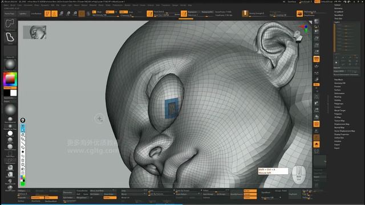Toggle Rgb paint mode
The width and height of the screenshot is (365, 205).
[110, 12]
